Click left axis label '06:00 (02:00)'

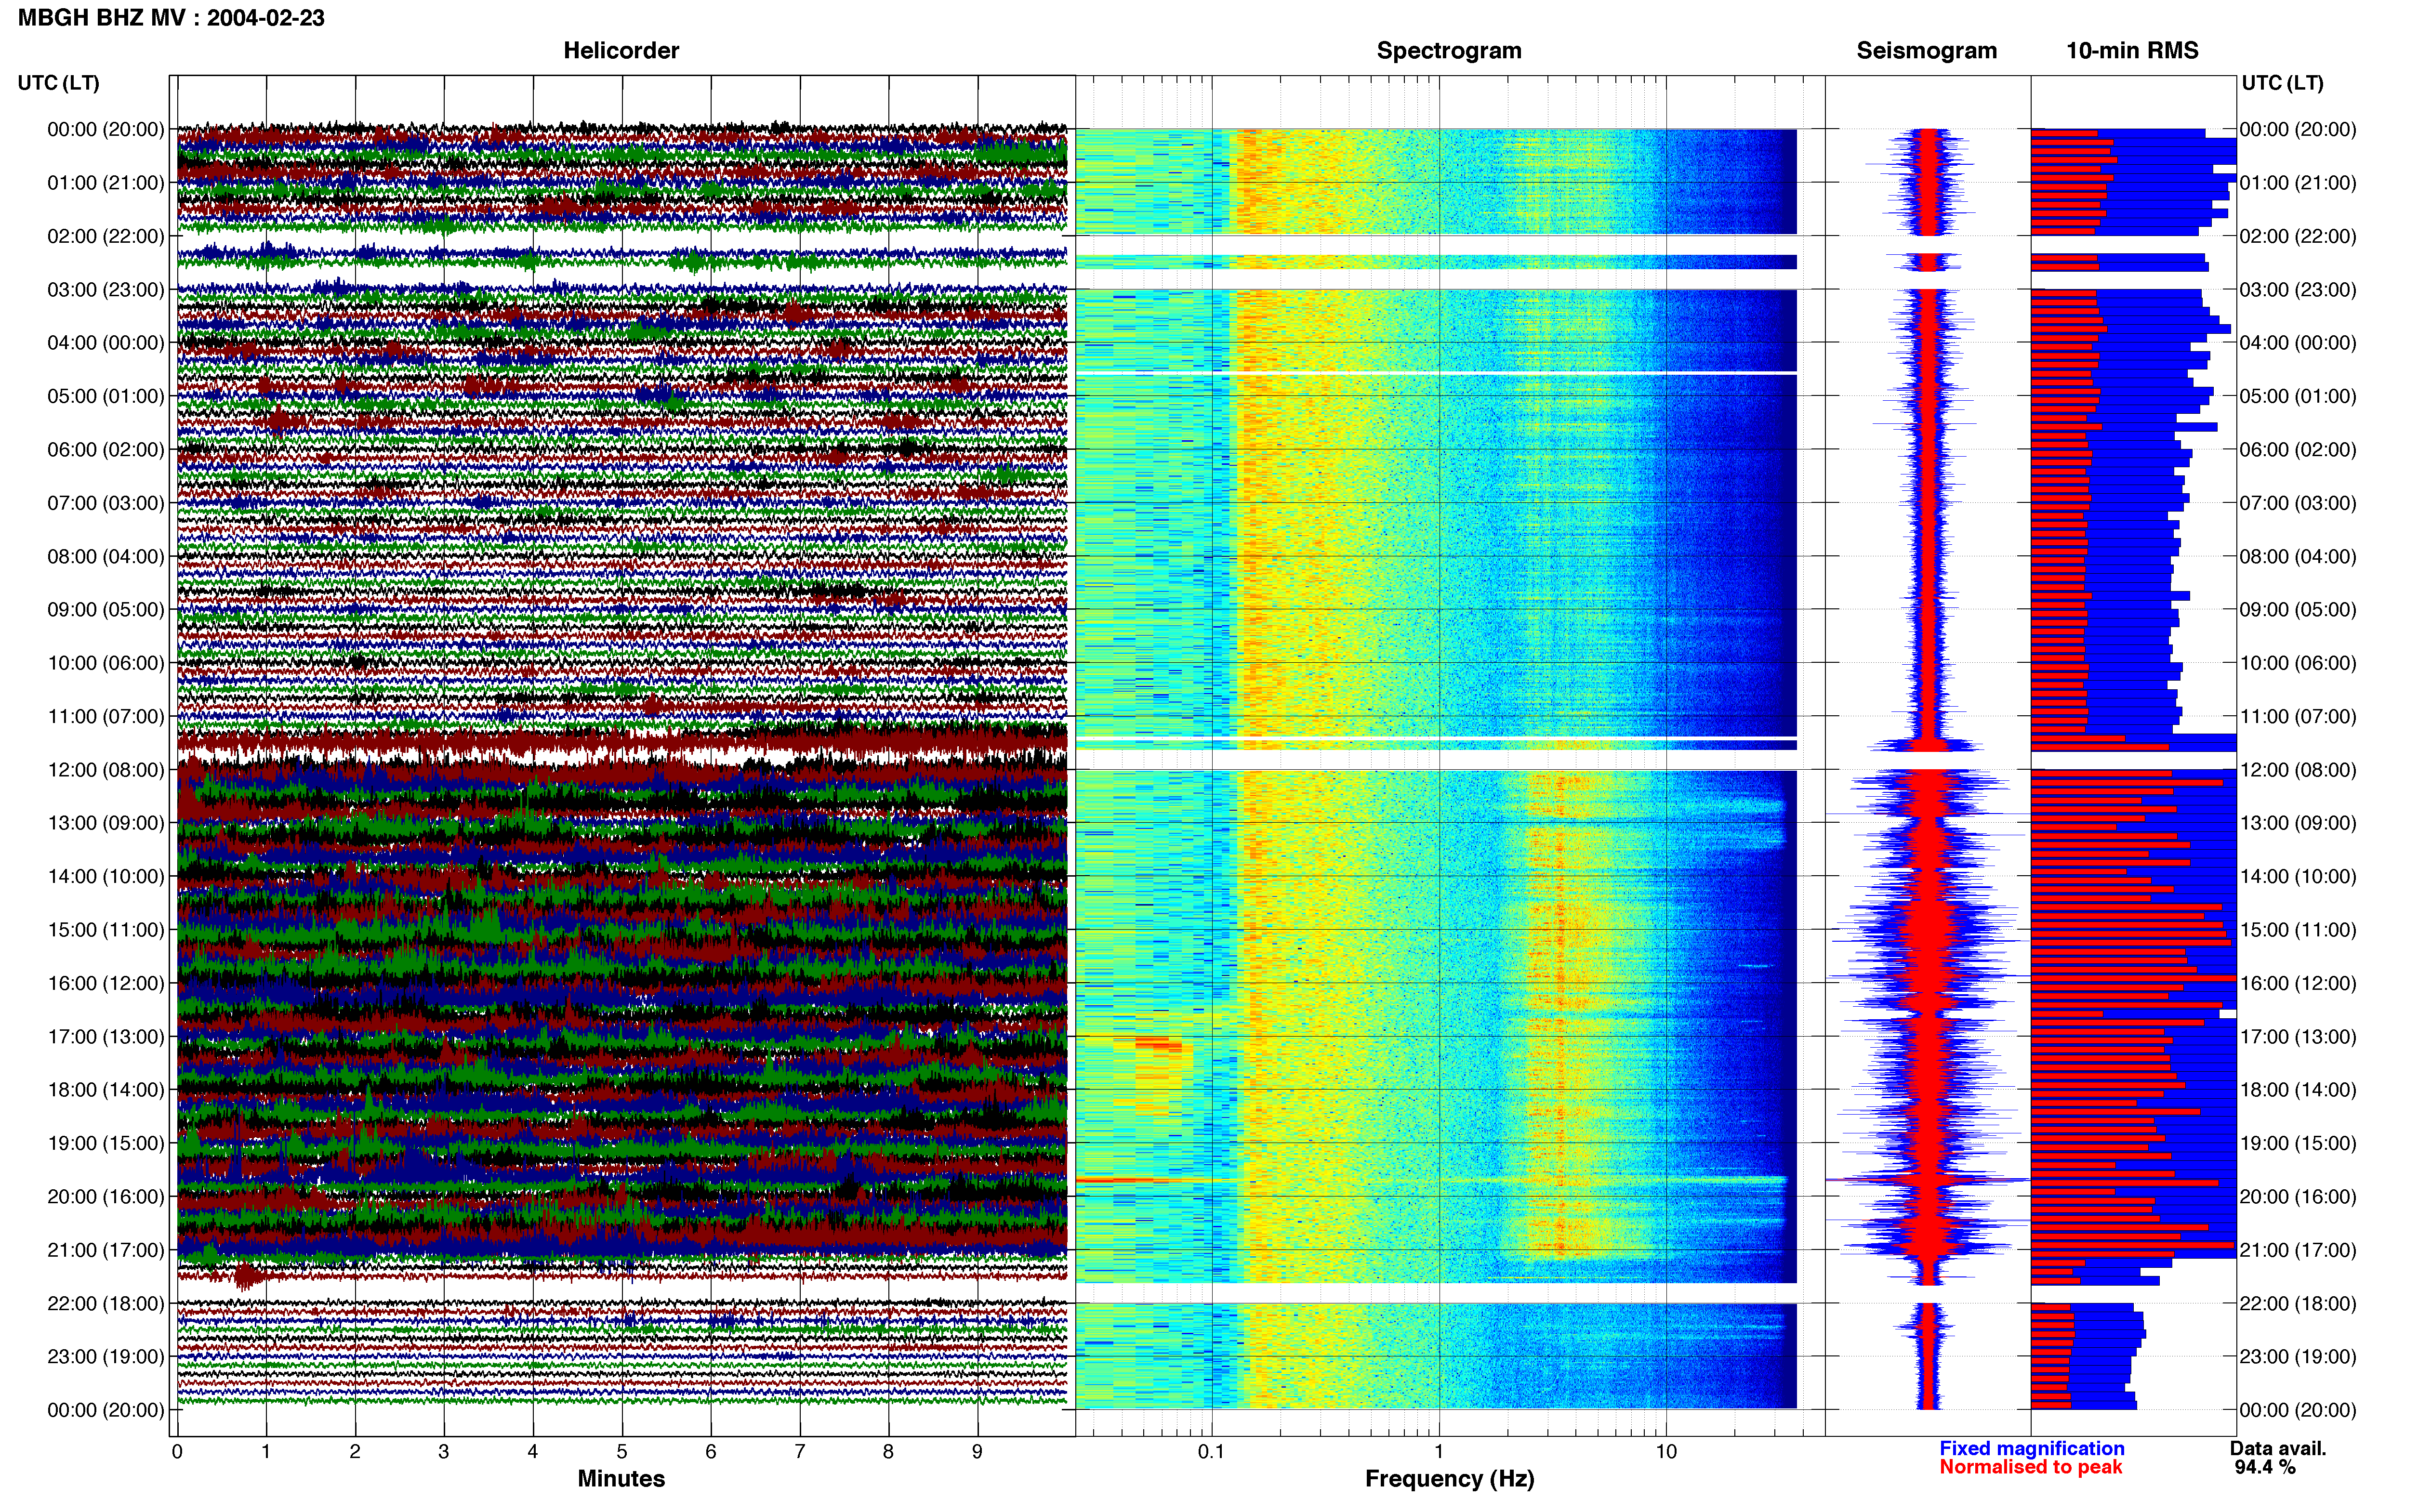pyautogui.click(x=106, y=449)
